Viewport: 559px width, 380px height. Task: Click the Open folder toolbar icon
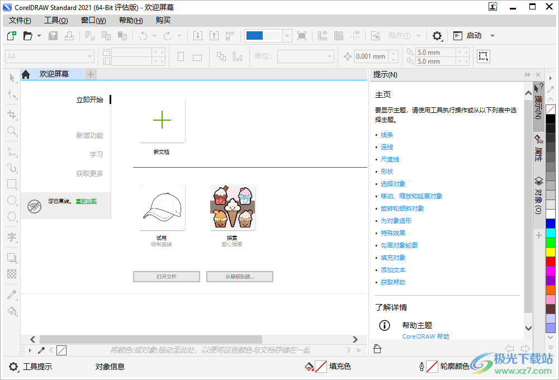tap(28, 36)
